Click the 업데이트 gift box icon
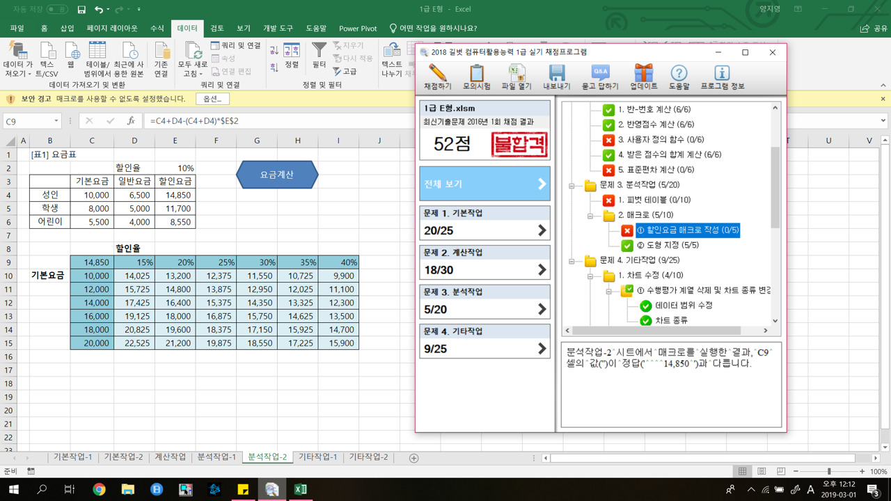The width and height of the screenshot is (891, 501). click(x=643, y=73)
